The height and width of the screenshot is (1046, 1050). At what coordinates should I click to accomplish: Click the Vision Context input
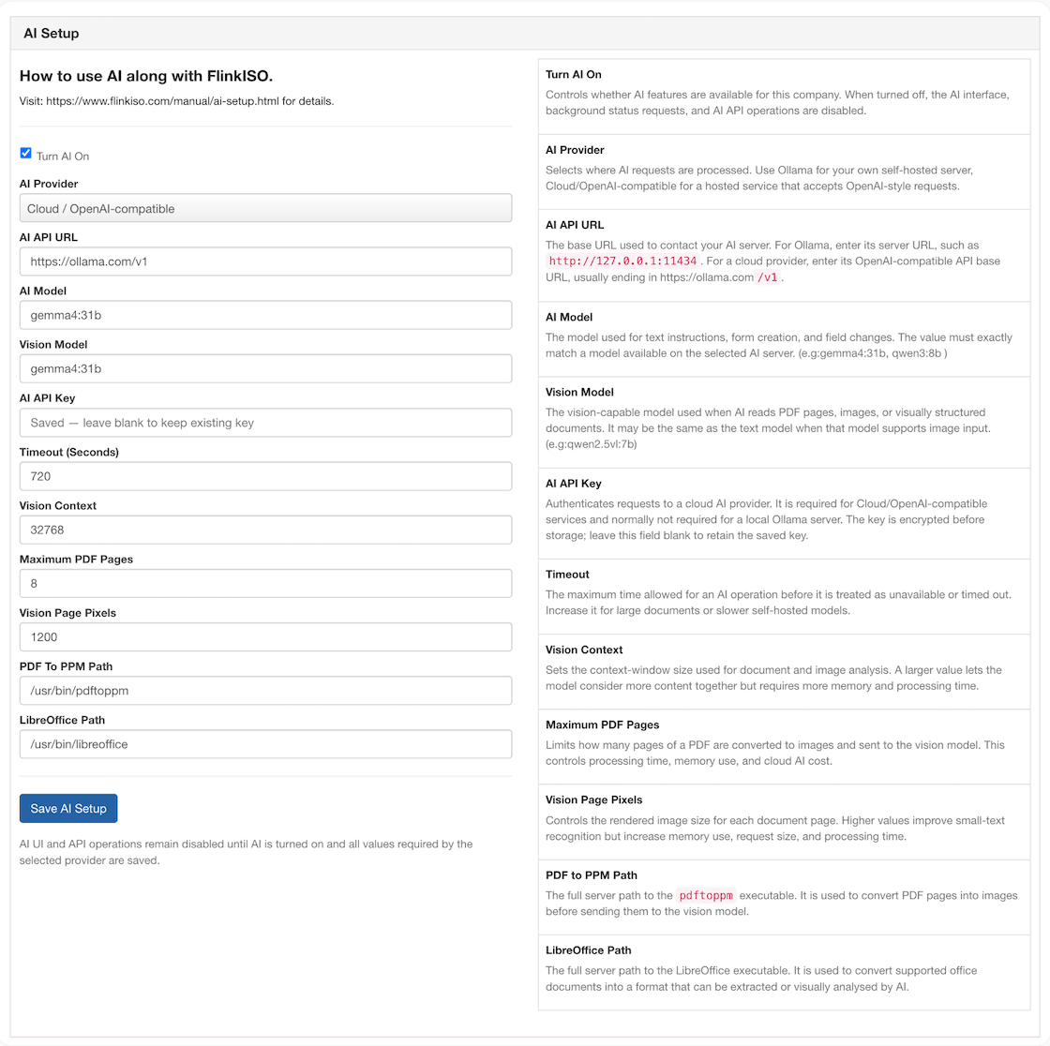(x=266, y=530)
